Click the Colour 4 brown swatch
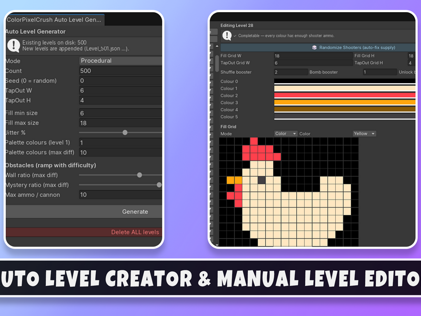Image resolution: width=421 pixels, height=316 pixels. coord(345,110)
